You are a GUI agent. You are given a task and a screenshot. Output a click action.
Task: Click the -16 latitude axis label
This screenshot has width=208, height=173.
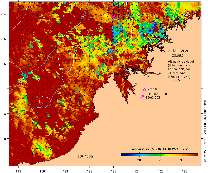pos(3,64)
